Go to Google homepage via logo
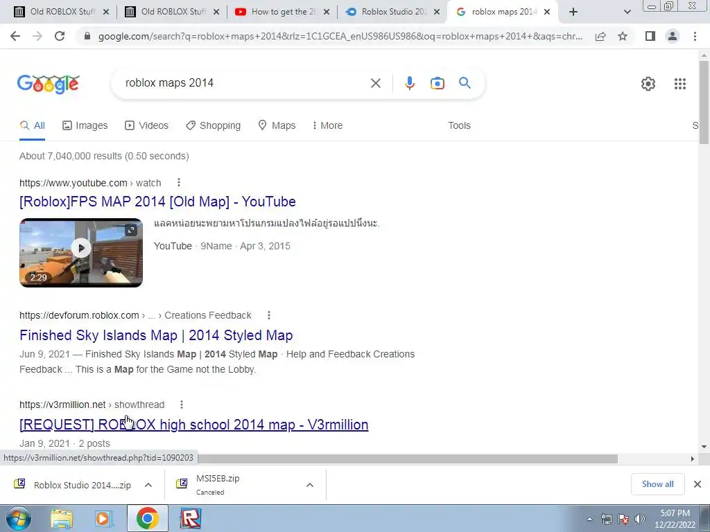 49,84
